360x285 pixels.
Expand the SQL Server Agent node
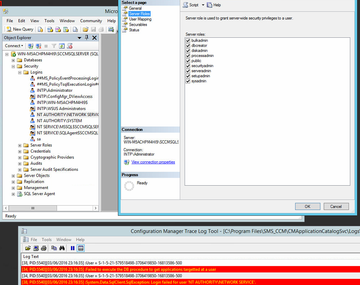pos(13,194)
